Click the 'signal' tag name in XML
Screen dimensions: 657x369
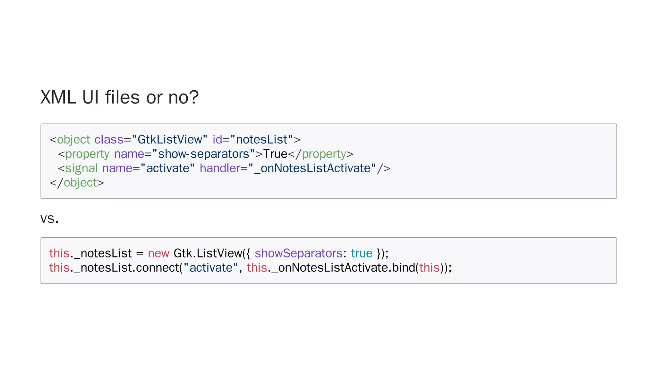[81, 168]
